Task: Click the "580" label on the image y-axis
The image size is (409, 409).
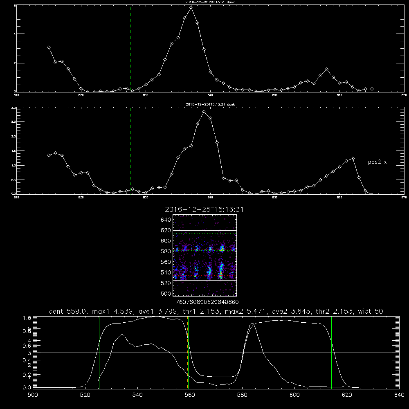Action: coord(166,252)
